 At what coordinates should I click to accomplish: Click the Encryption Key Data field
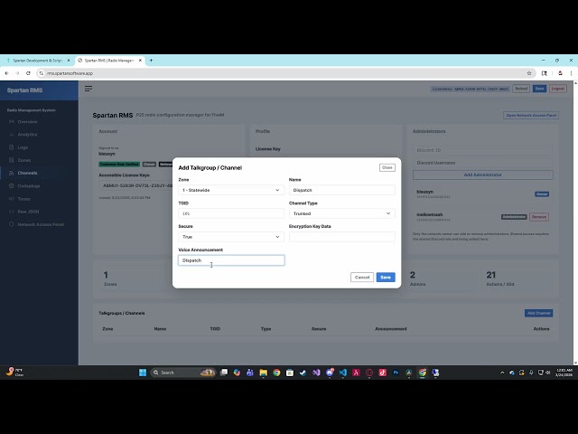[342, 237]
